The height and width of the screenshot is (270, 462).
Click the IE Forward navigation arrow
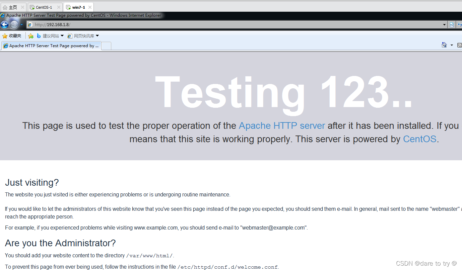(x=14, y=24)
